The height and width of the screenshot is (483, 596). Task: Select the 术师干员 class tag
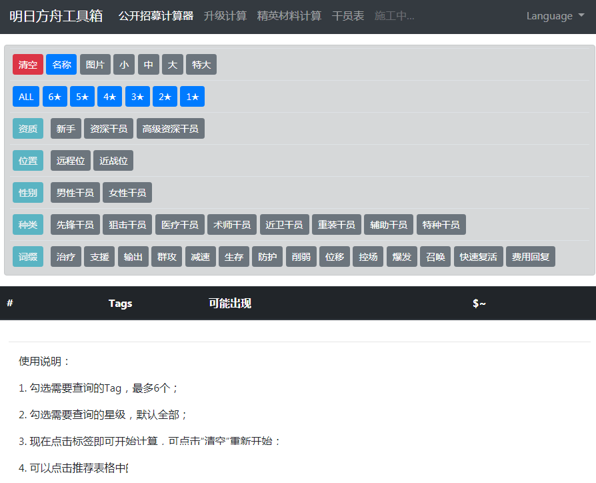click(232, 224)
